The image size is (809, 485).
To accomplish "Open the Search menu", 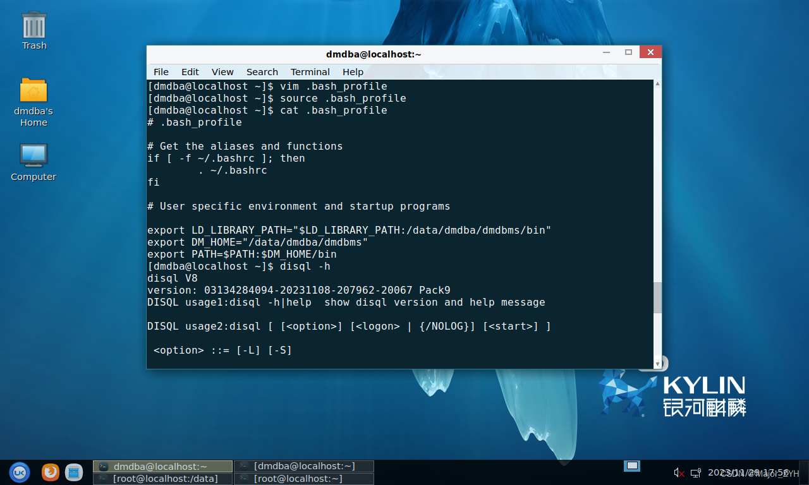I will (262, 72).
